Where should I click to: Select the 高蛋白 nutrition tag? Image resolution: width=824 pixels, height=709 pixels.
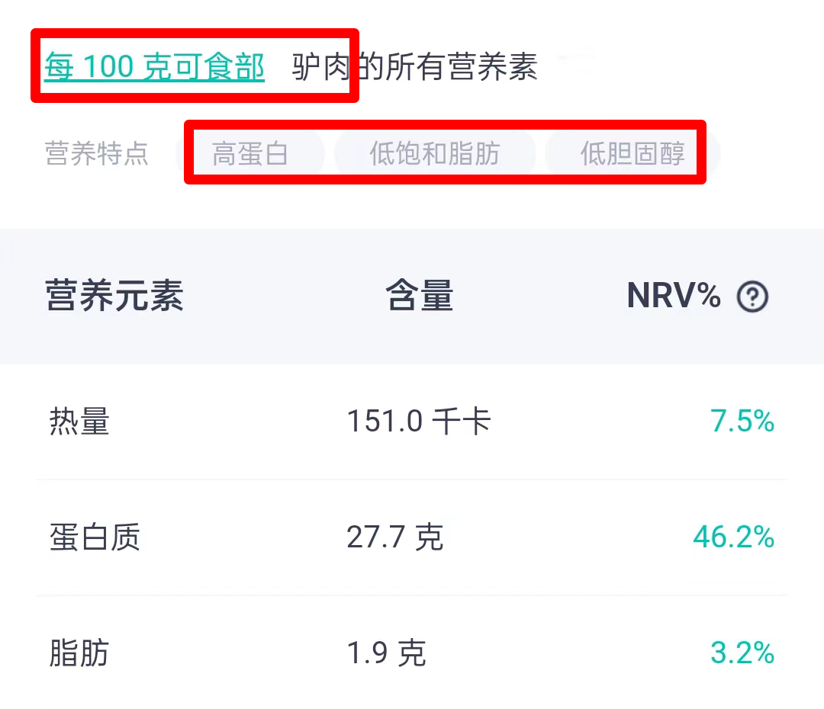tap(250, 154)
